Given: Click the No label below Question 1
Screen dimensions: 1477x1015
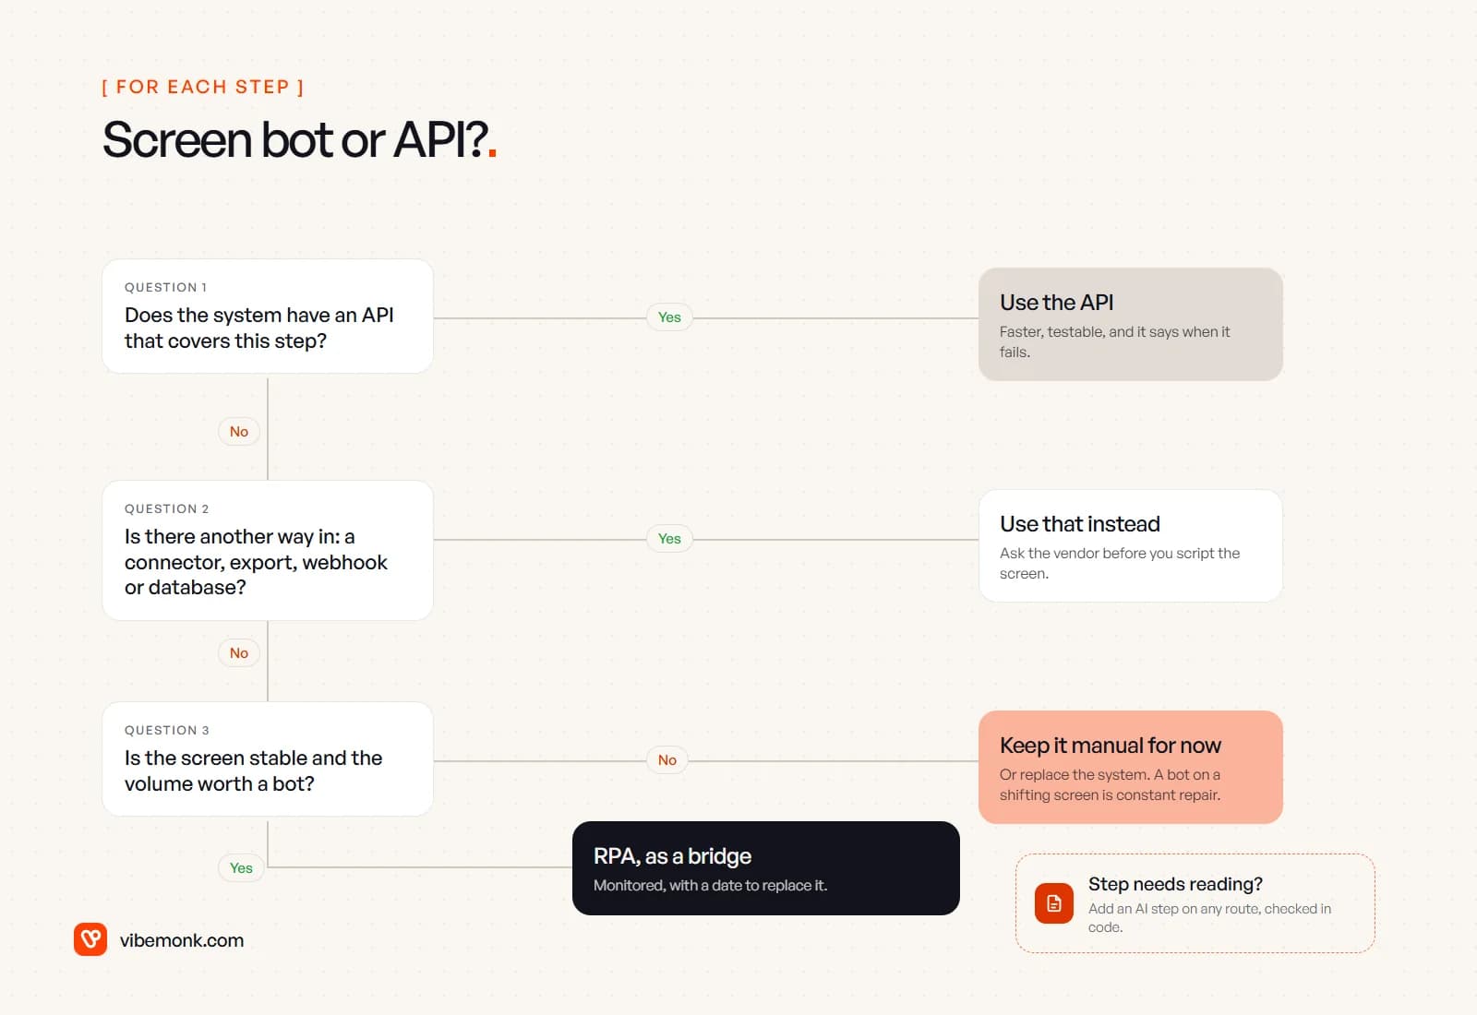Looking at the screenshot, I should click(x=239, y=432).
